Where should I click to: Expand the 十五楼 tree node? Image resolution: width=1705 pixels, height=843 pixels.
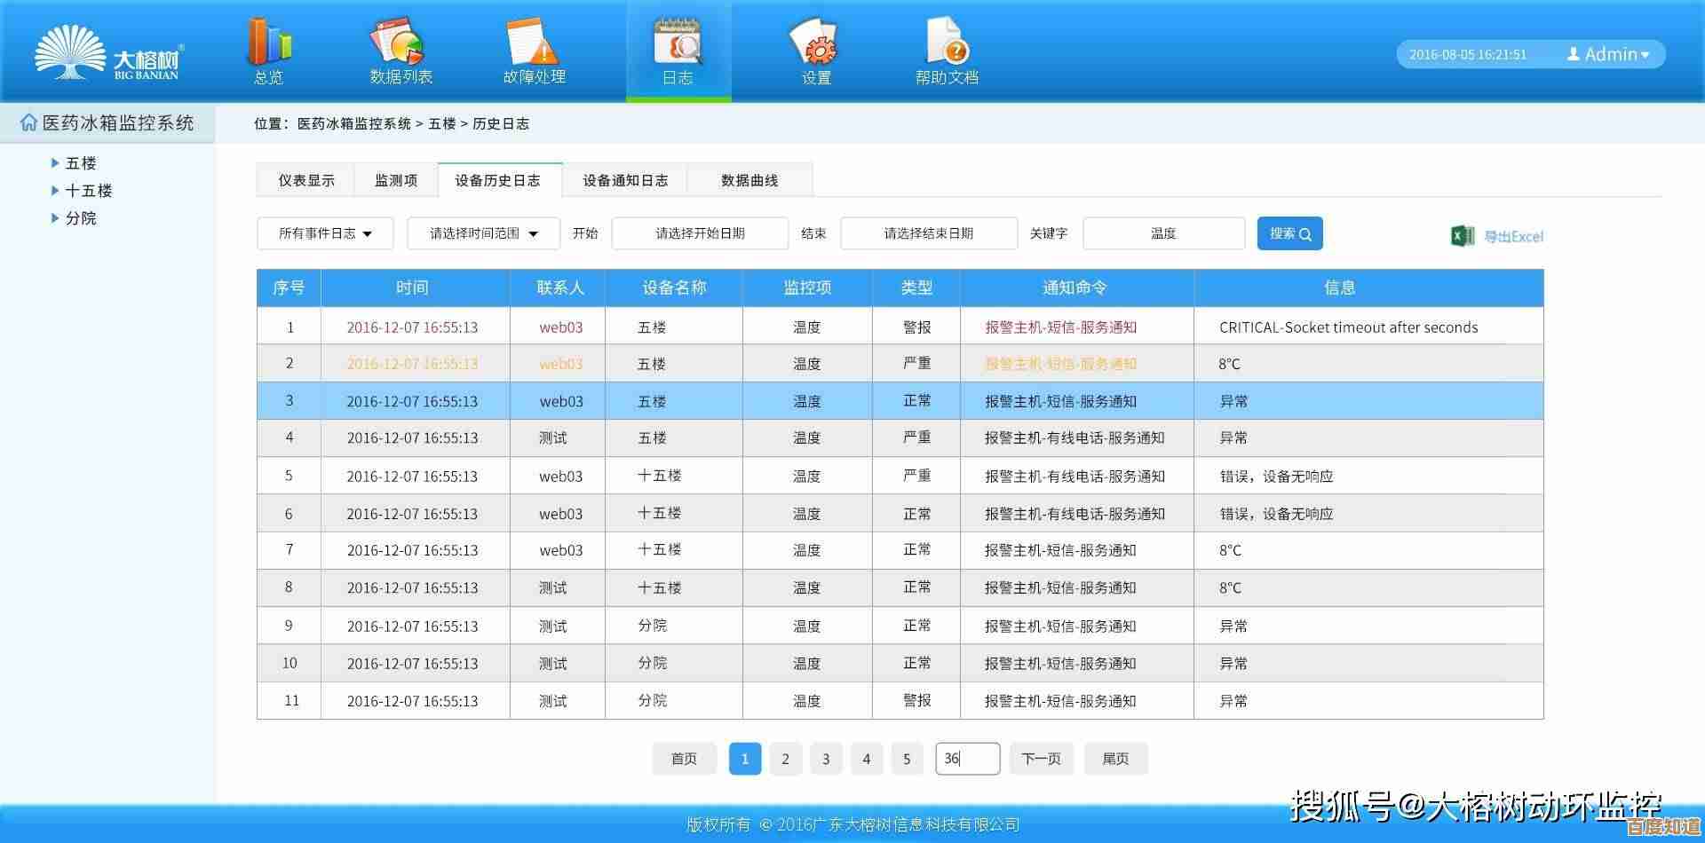(x=55, y=191)
